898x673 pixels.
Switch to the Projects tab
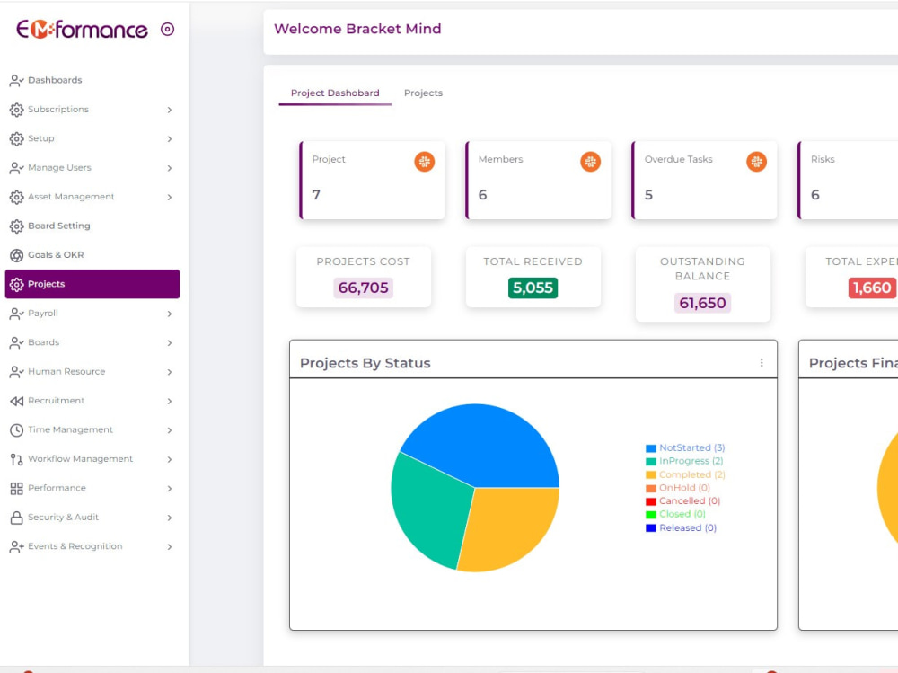(x=423, y=93)
